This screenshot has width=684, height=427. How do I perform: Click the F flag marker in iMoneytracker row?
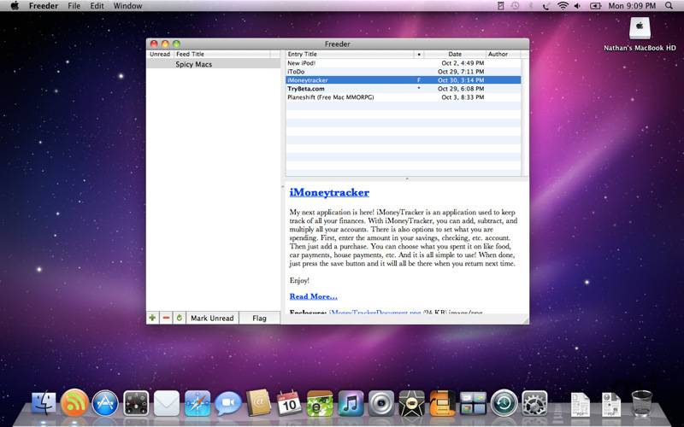click(x=419, y=80)
